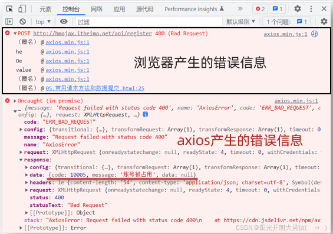
Task: Expand the data object with code 10005
Action: [x=27, y=175]
